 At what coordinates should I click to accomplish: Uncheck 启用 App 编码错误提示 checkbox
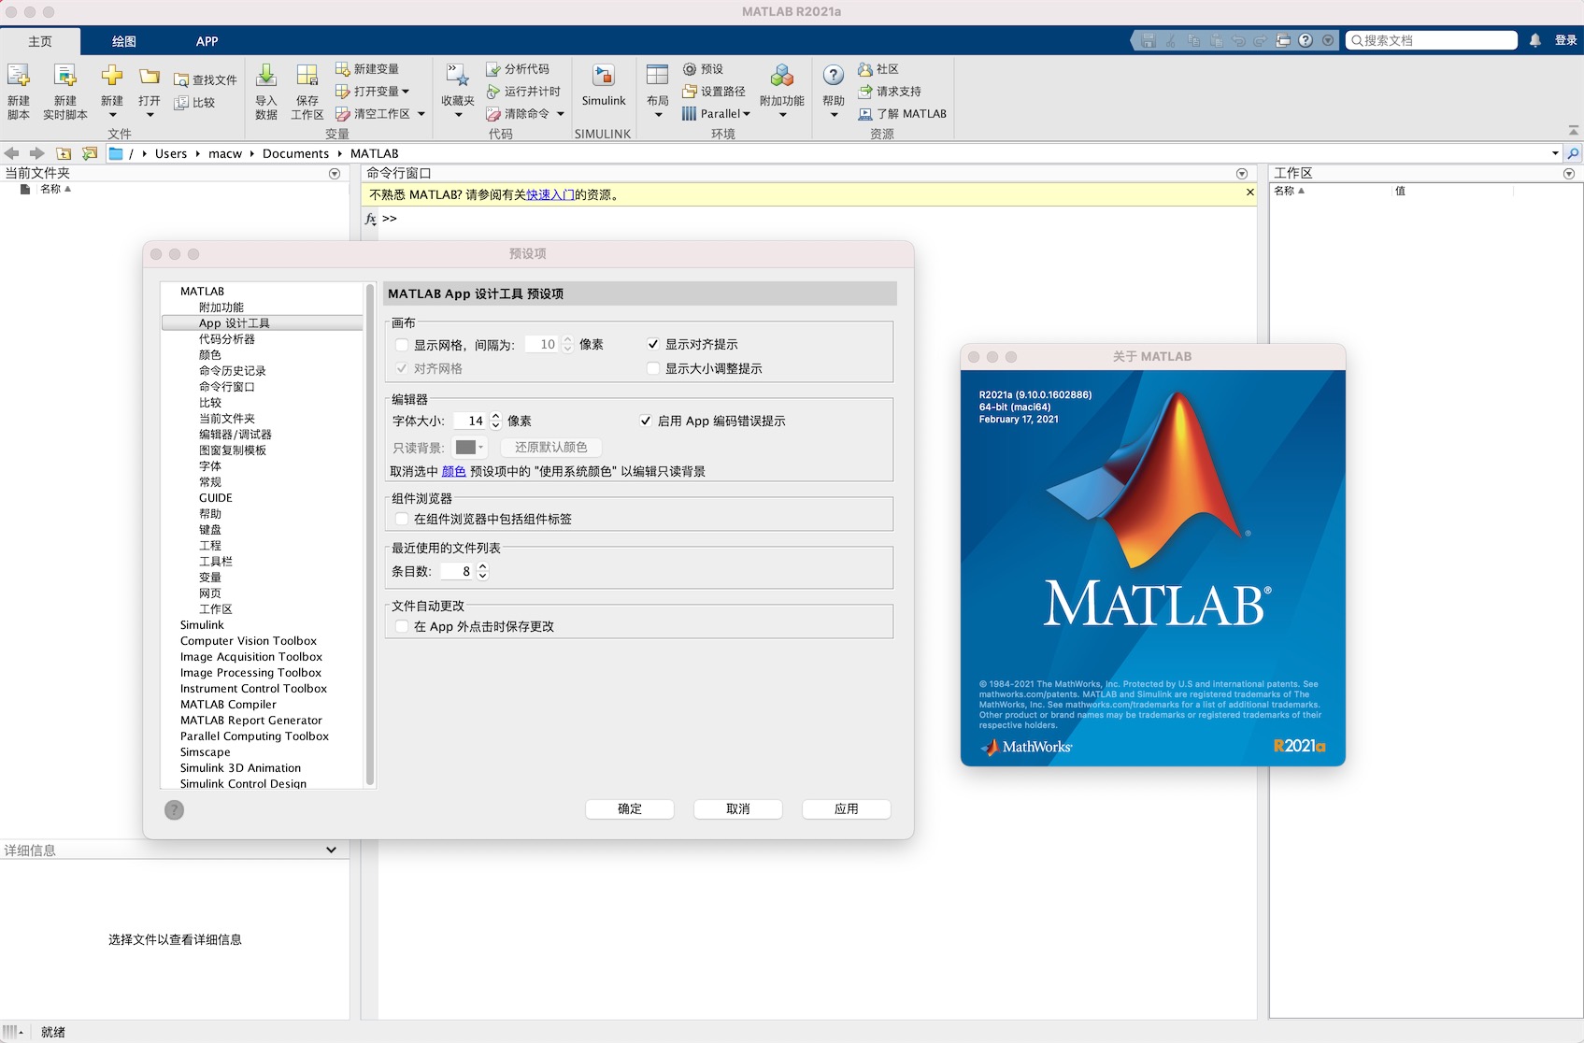tap(646, 421)
